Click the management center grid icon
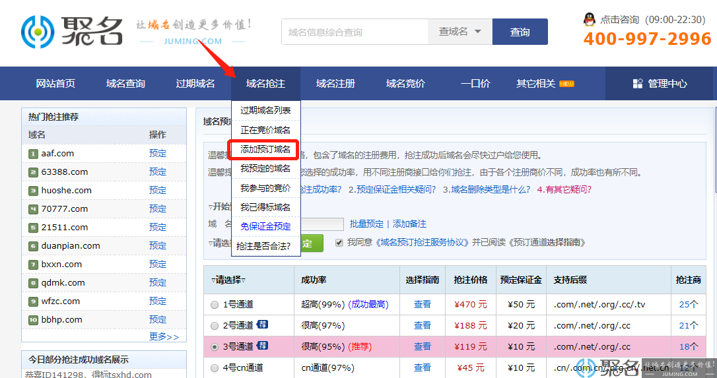This screenshot has height=378, width=717. click(637, 83)
